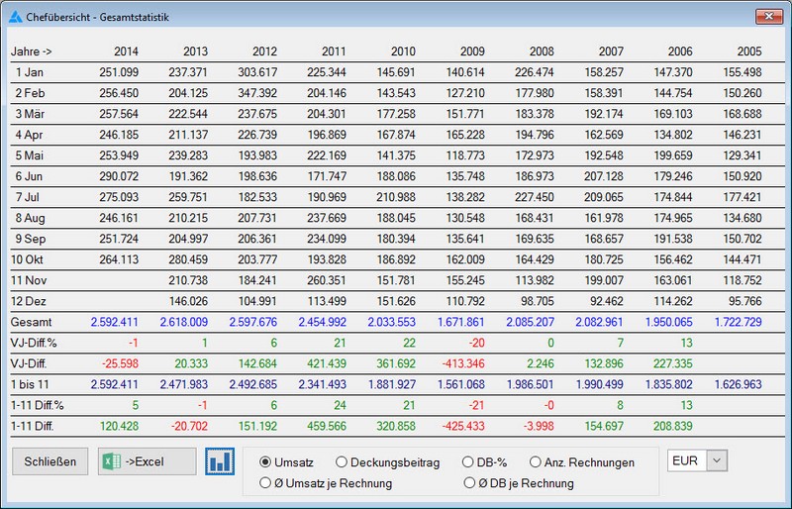Choose the DB-% radio option
Screen dimensions: 792x509
coord(469,462)
